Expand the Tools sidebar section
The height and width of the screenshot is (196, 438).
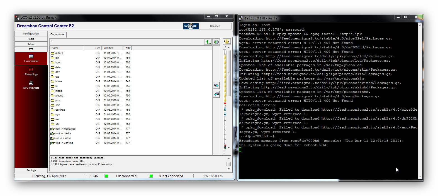click(x=31, y=39)
